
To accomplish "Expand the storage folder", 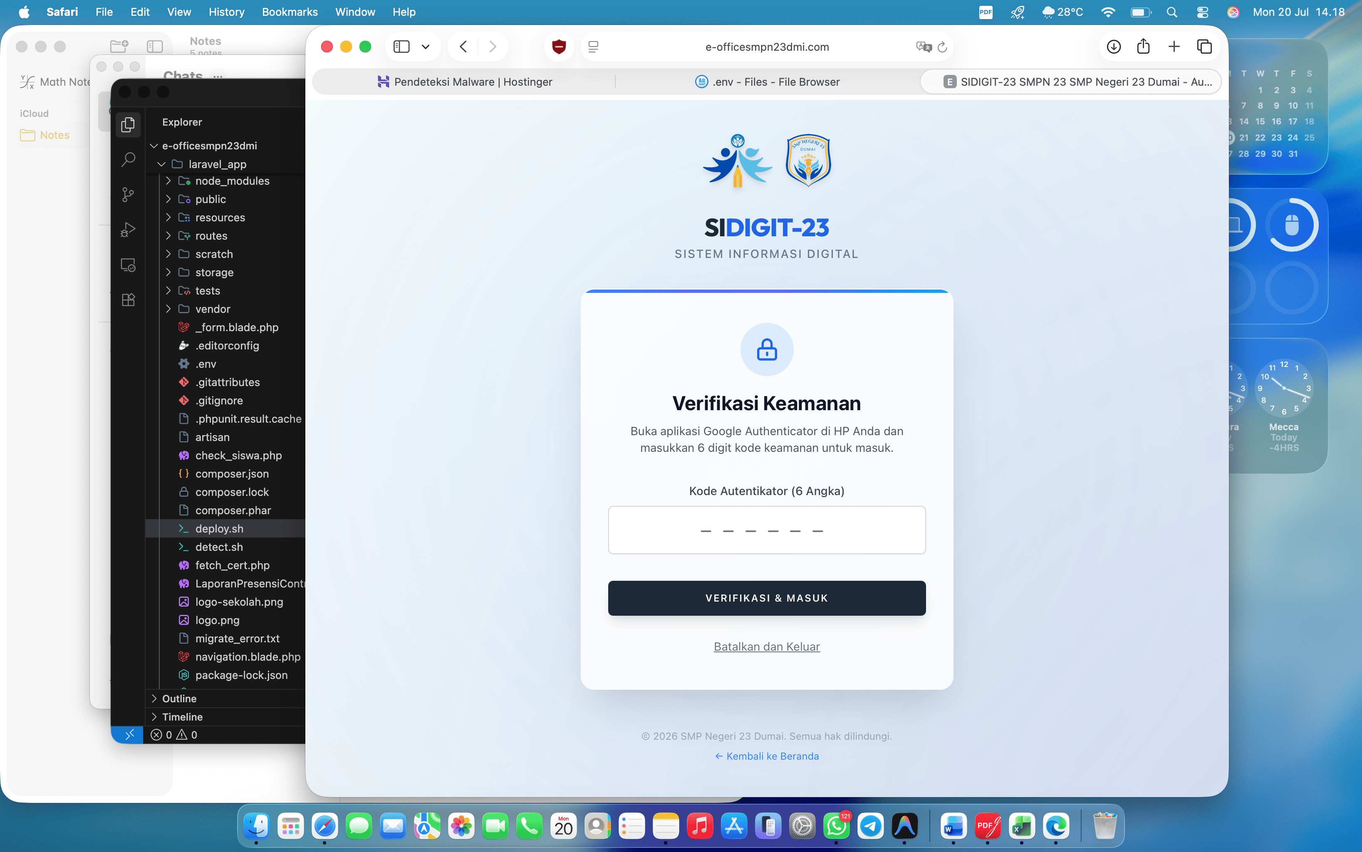I will [168, 272].
